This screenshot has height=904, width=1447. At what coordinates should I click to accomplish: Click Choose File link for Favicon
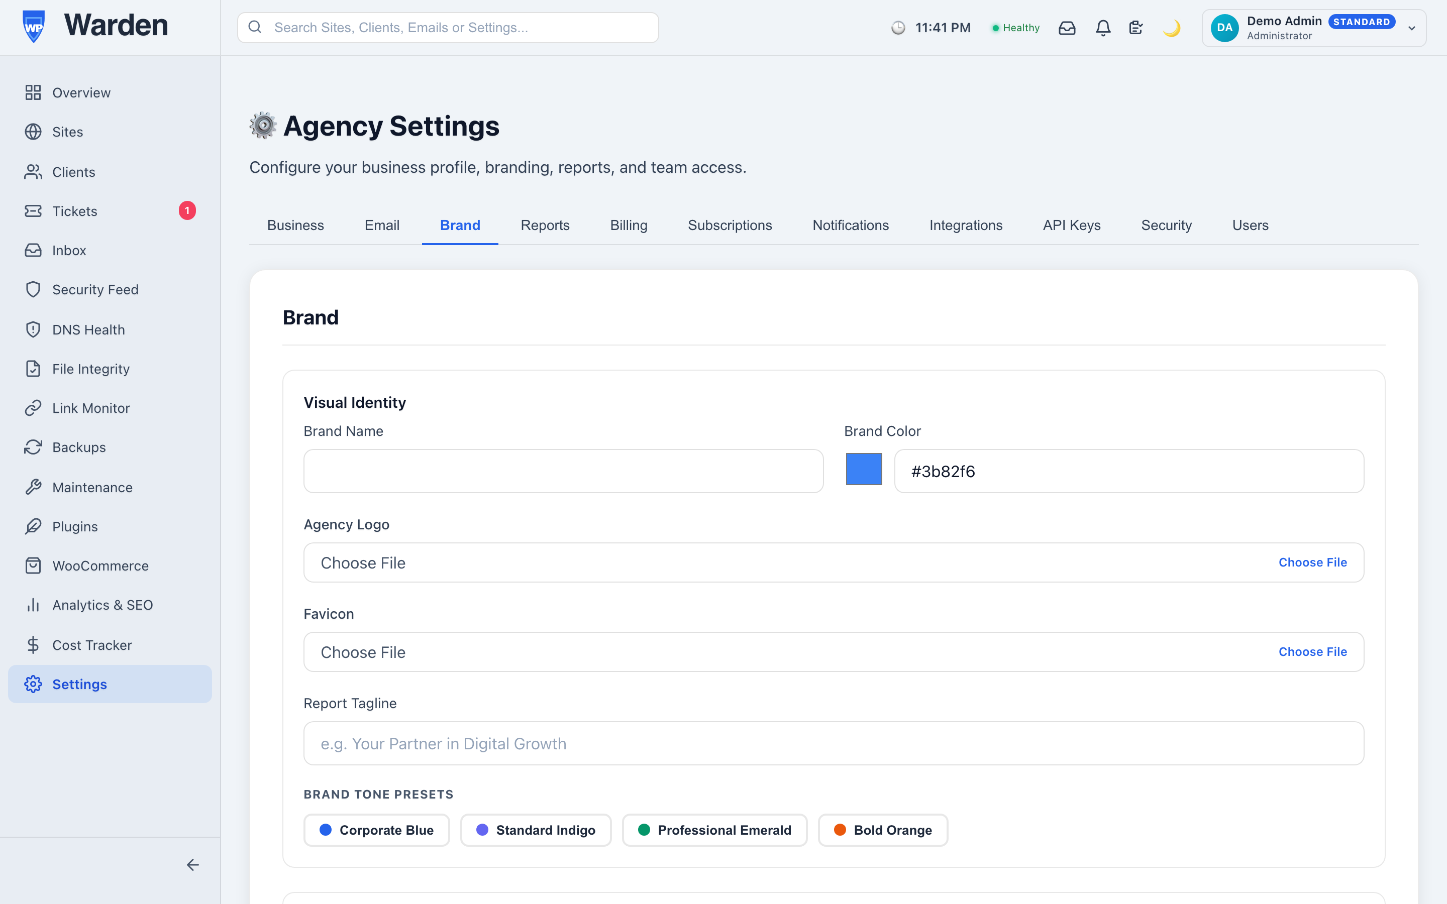point(1312,652)
